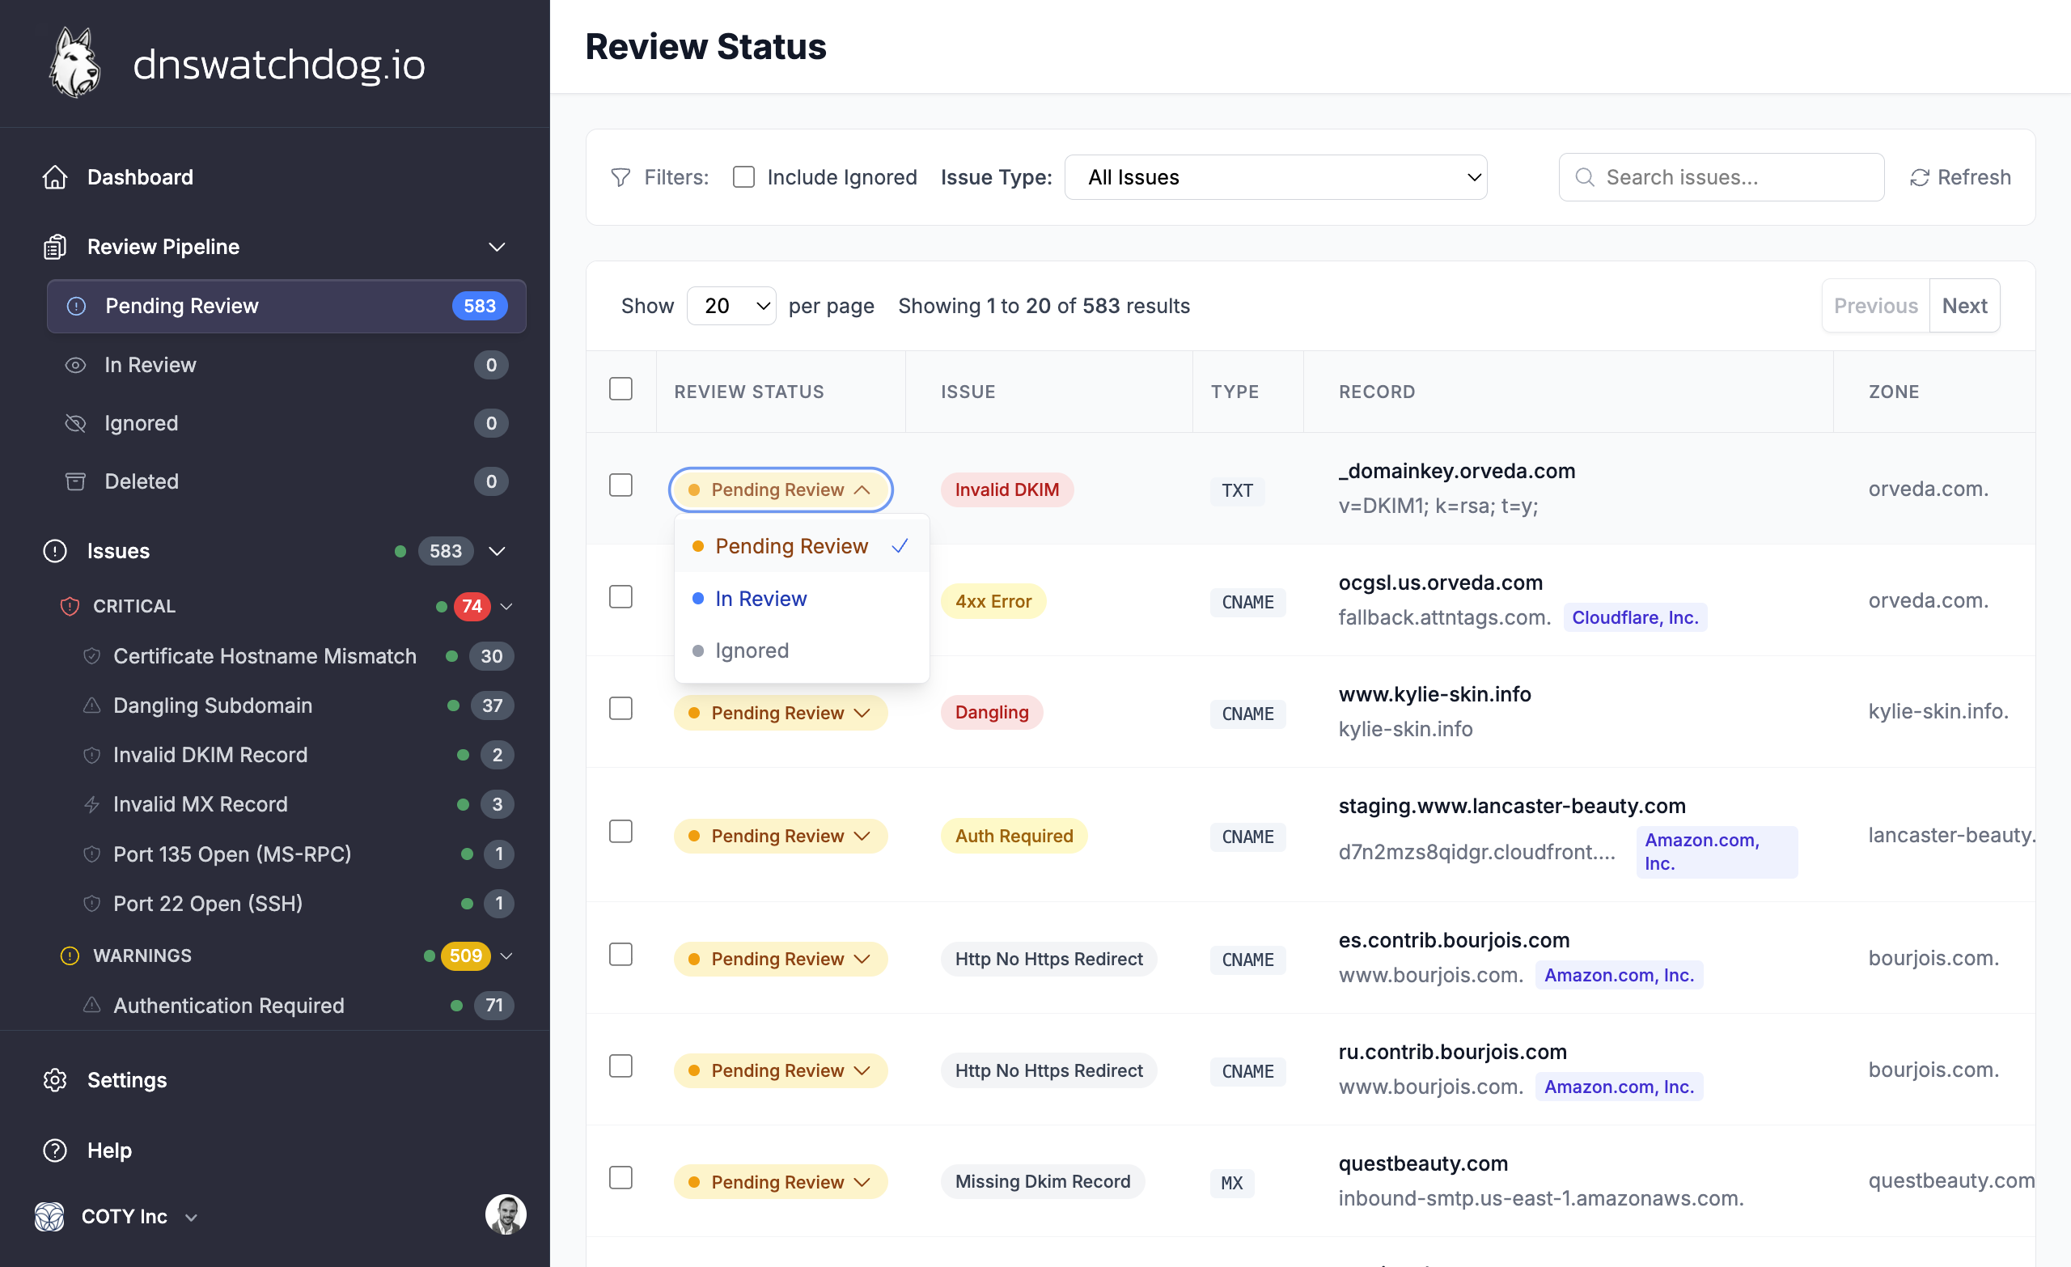The width and height of the screenshot is (2071, 1267).
Task: Click the Previous page button
Action: click(1875, 306)
